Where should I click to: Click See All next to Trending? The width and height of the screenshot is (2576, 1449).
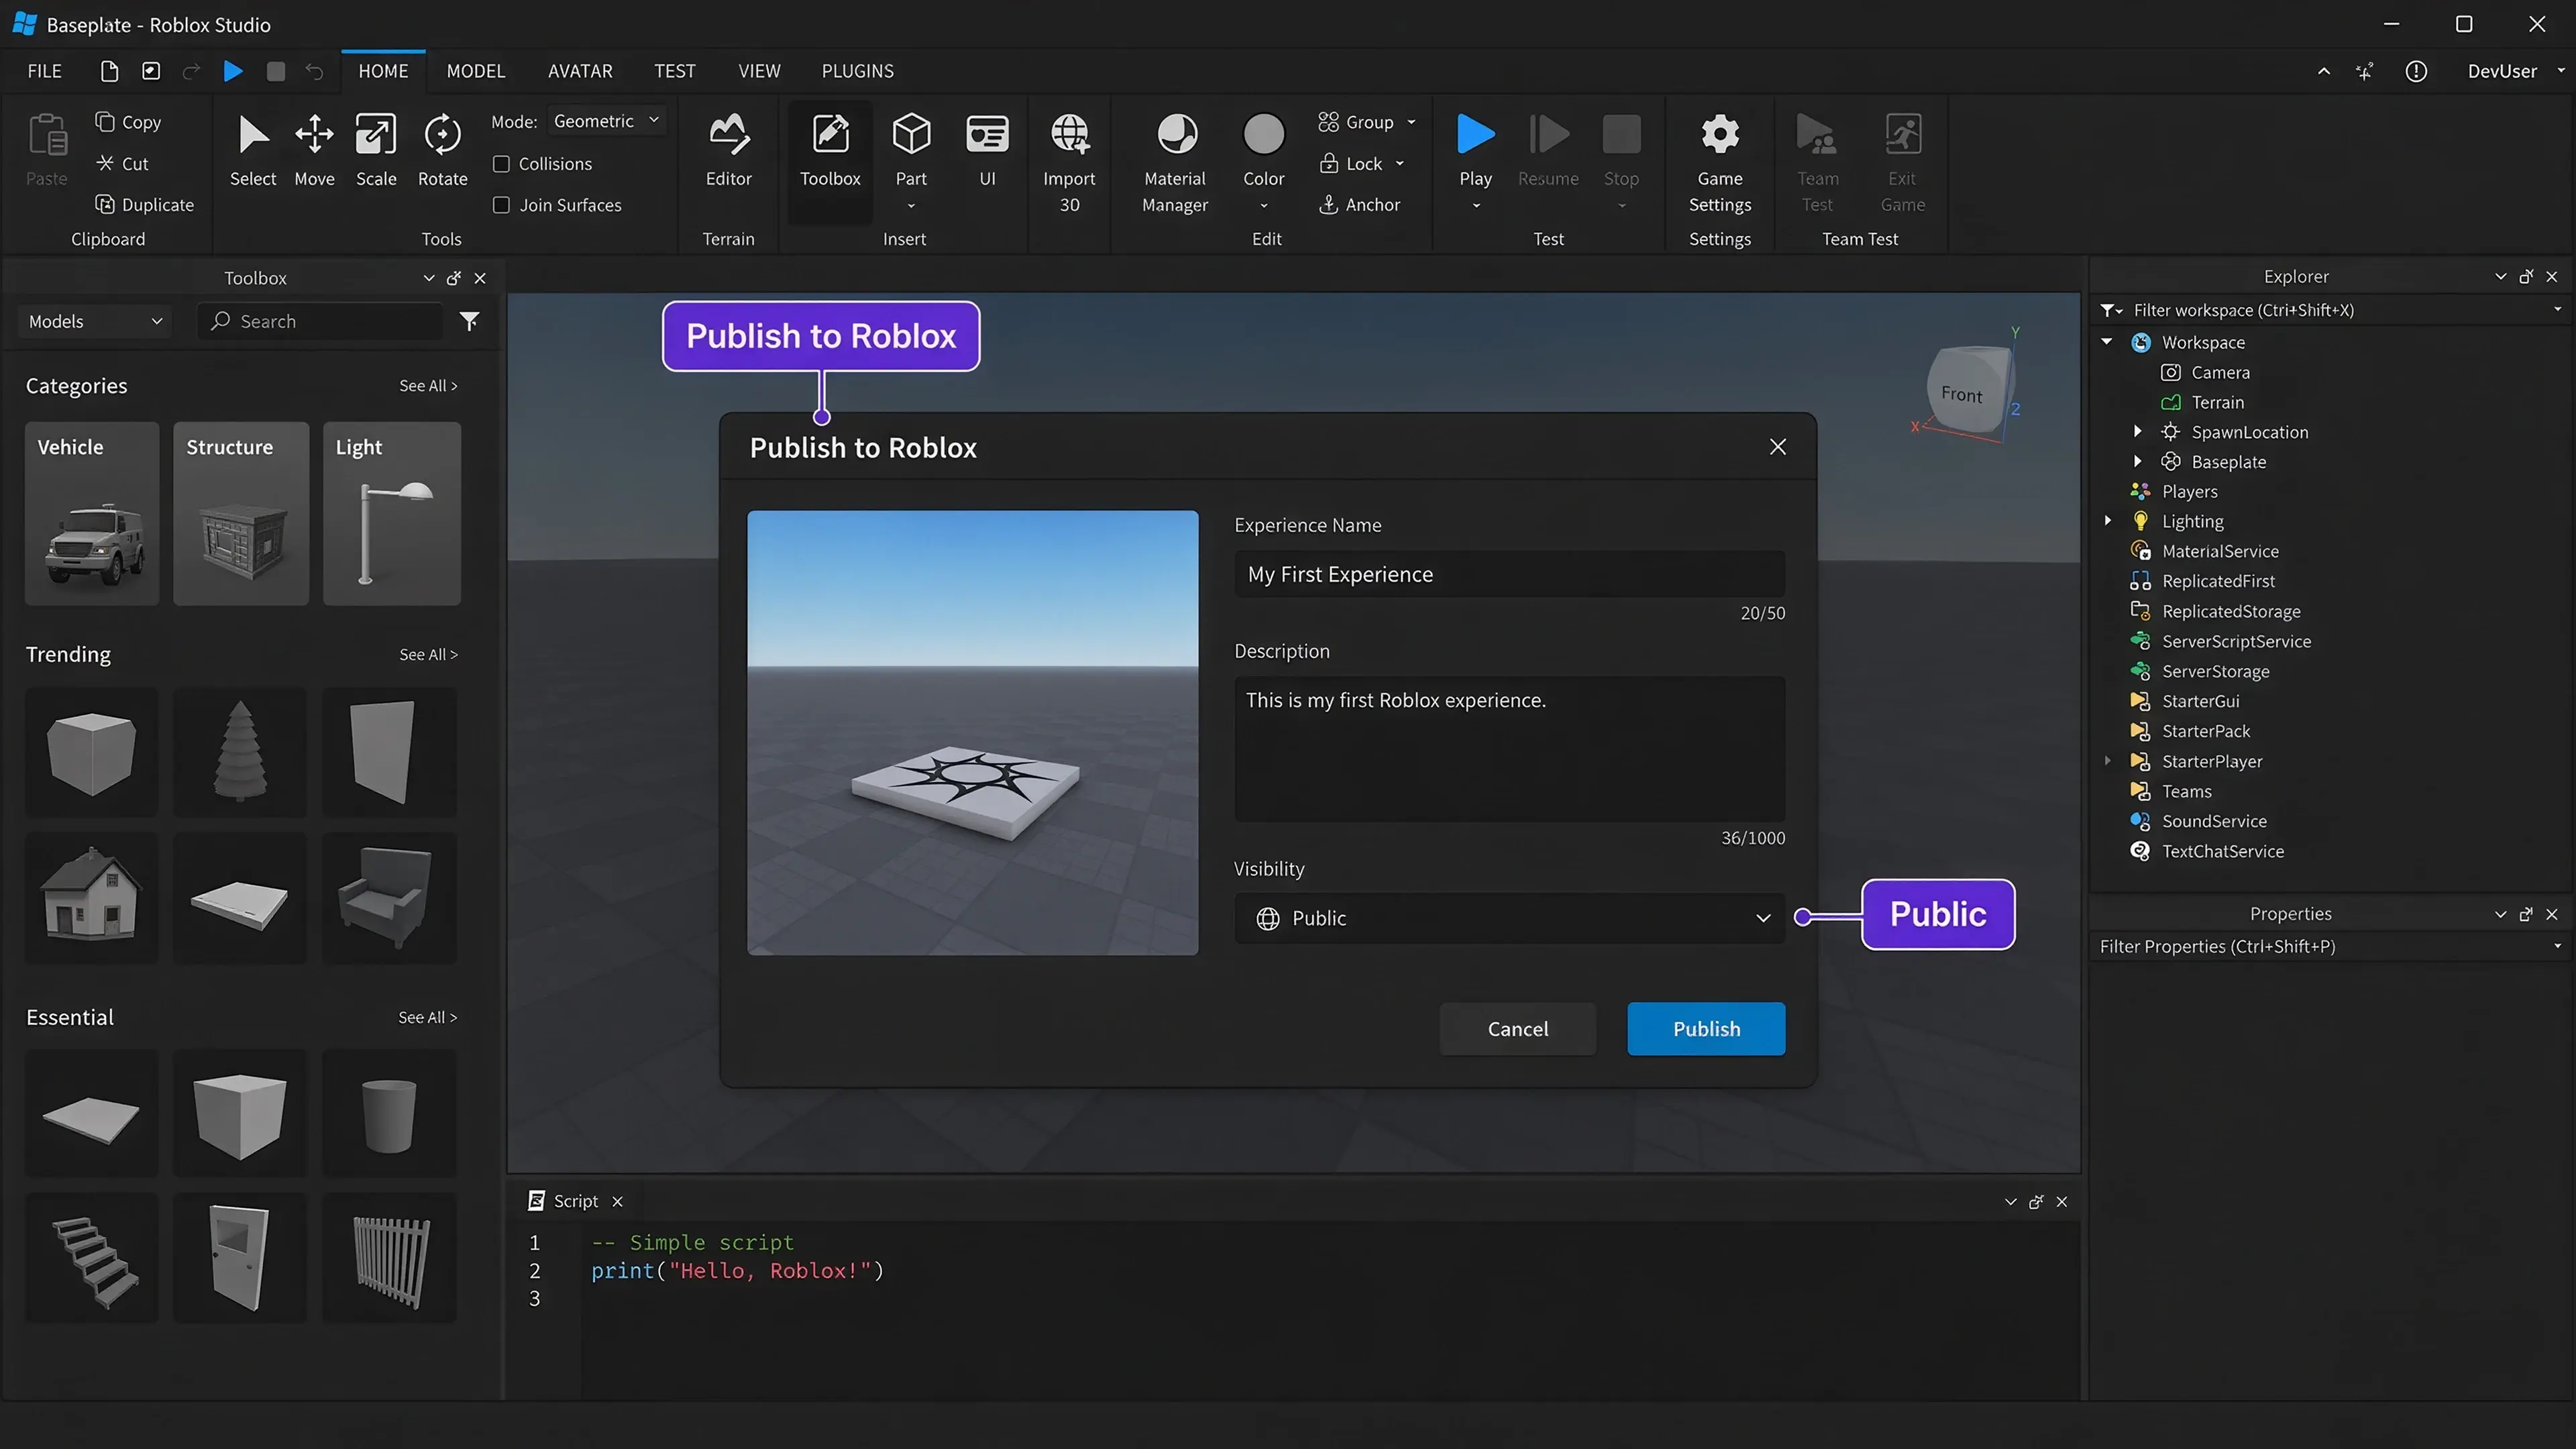click(428, 654)
